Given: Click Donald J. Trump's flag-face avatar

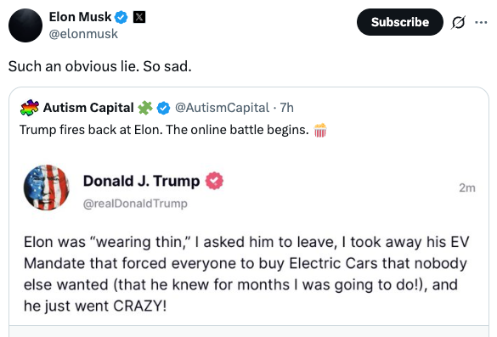Looking at the screenshot, I should tap(47, 188).
